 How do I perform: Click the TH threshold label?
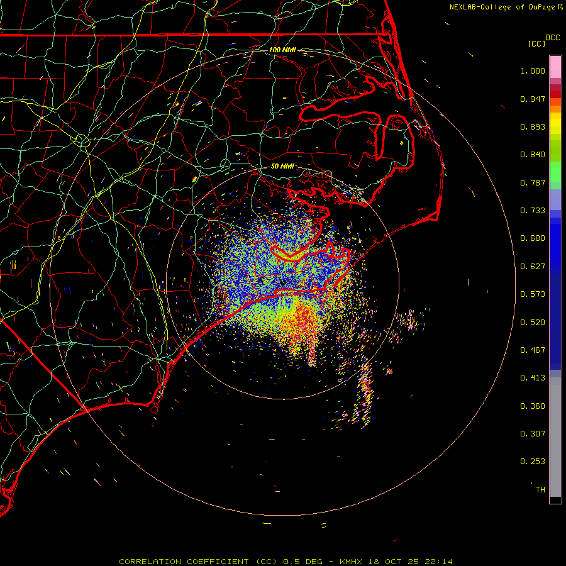pos(540,490)
